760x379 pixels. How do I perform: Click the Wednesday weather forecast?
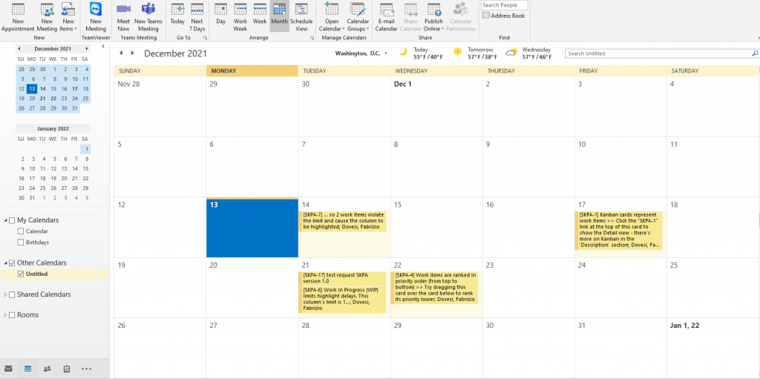pos(528,53)
